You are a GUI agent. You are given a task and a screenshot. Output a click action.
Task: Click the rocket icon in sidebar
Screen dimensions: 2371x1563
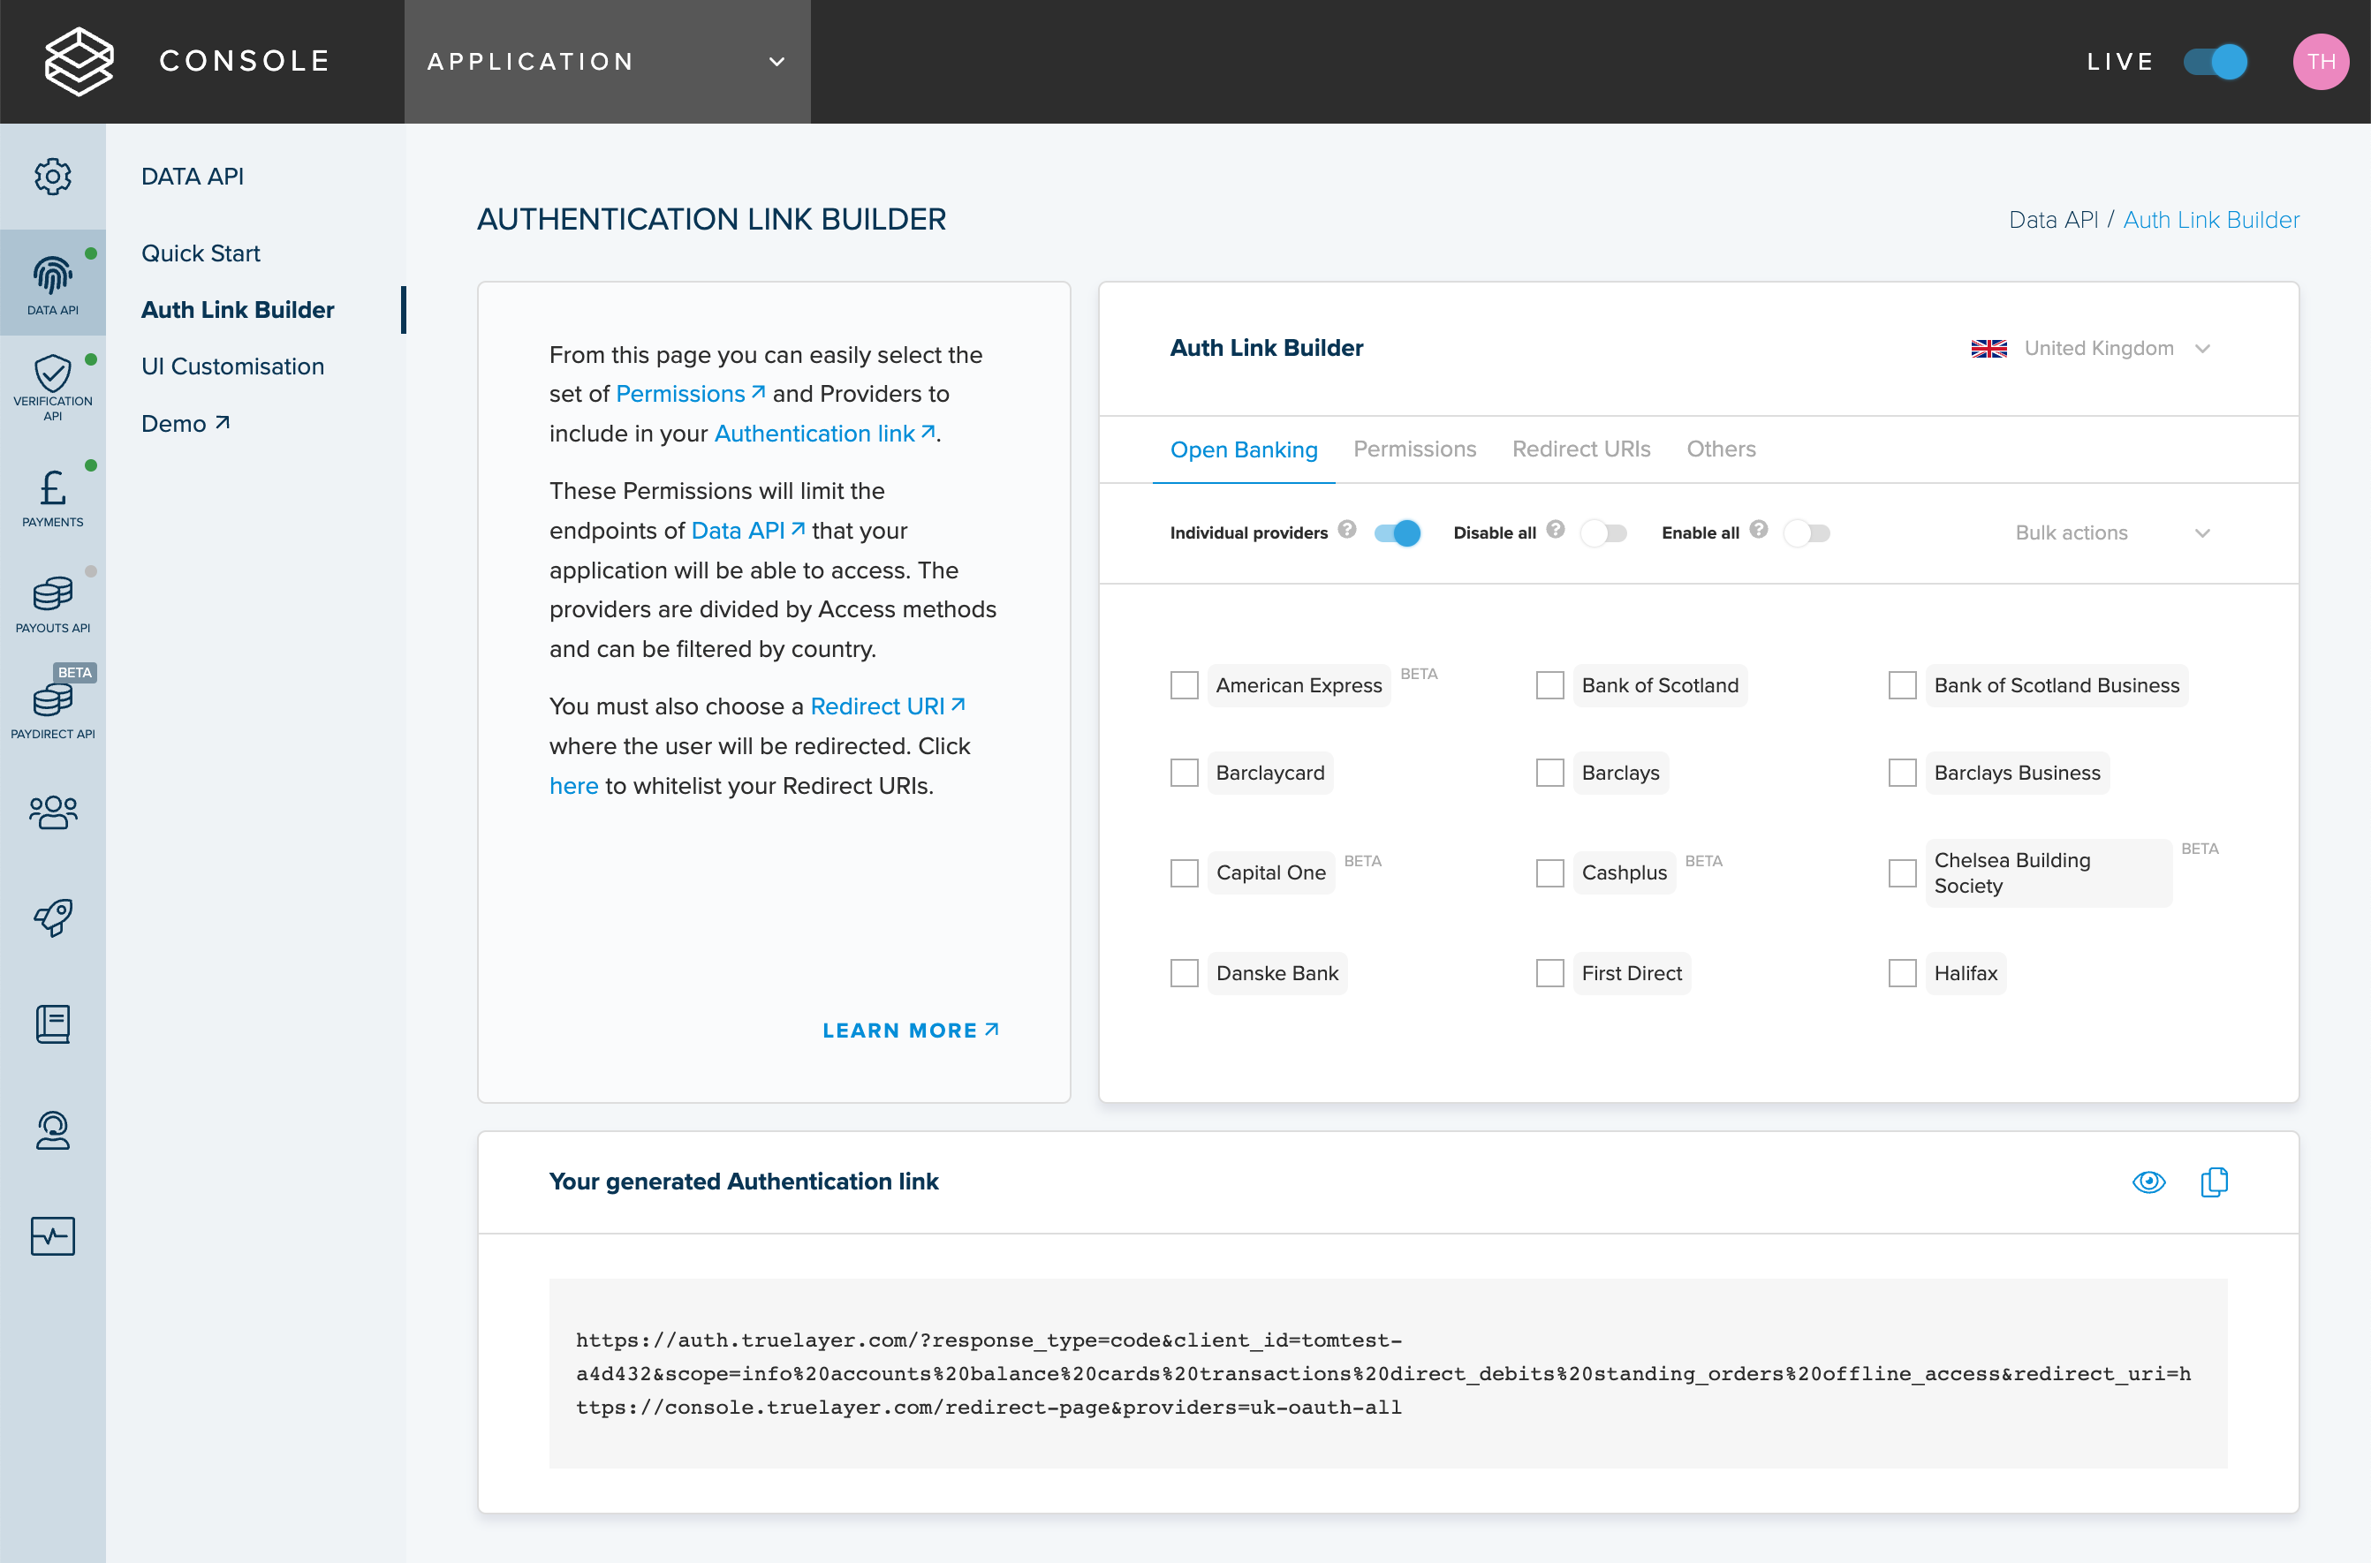[53, 917]
